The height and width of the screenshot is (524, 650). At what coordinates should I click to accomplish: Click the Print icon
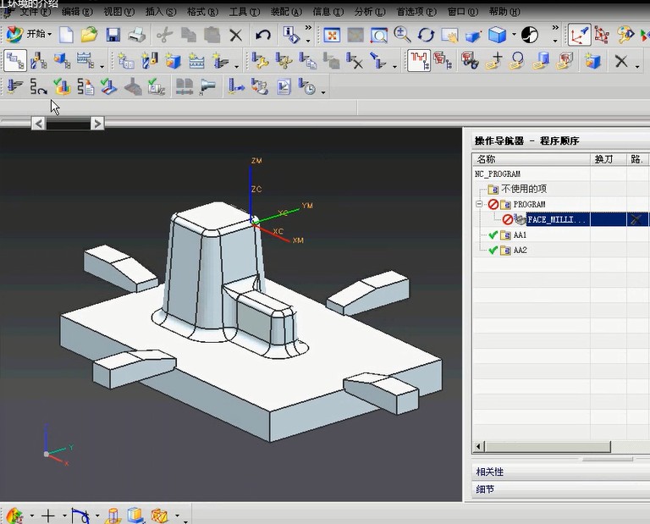[x=136, y=35]
